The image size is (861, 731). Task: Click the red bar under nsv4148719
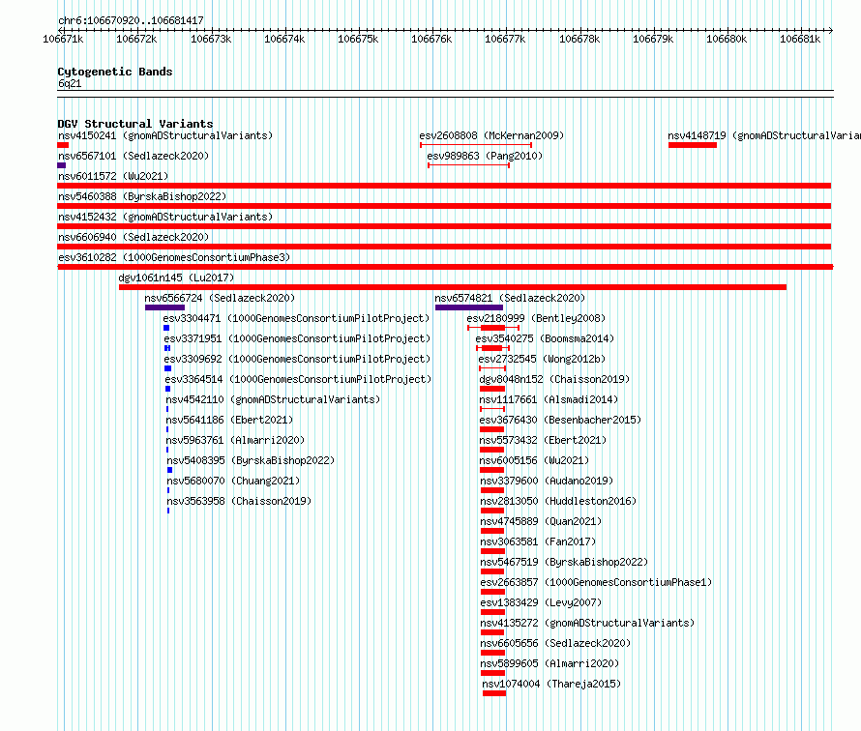(x=693, y=145)
